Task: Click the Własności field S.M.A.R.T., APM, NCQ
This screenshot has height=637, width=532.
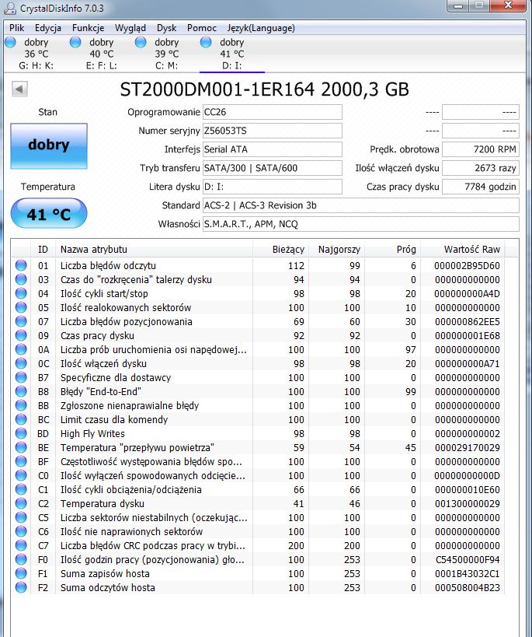Action: [x=361, y=224]
